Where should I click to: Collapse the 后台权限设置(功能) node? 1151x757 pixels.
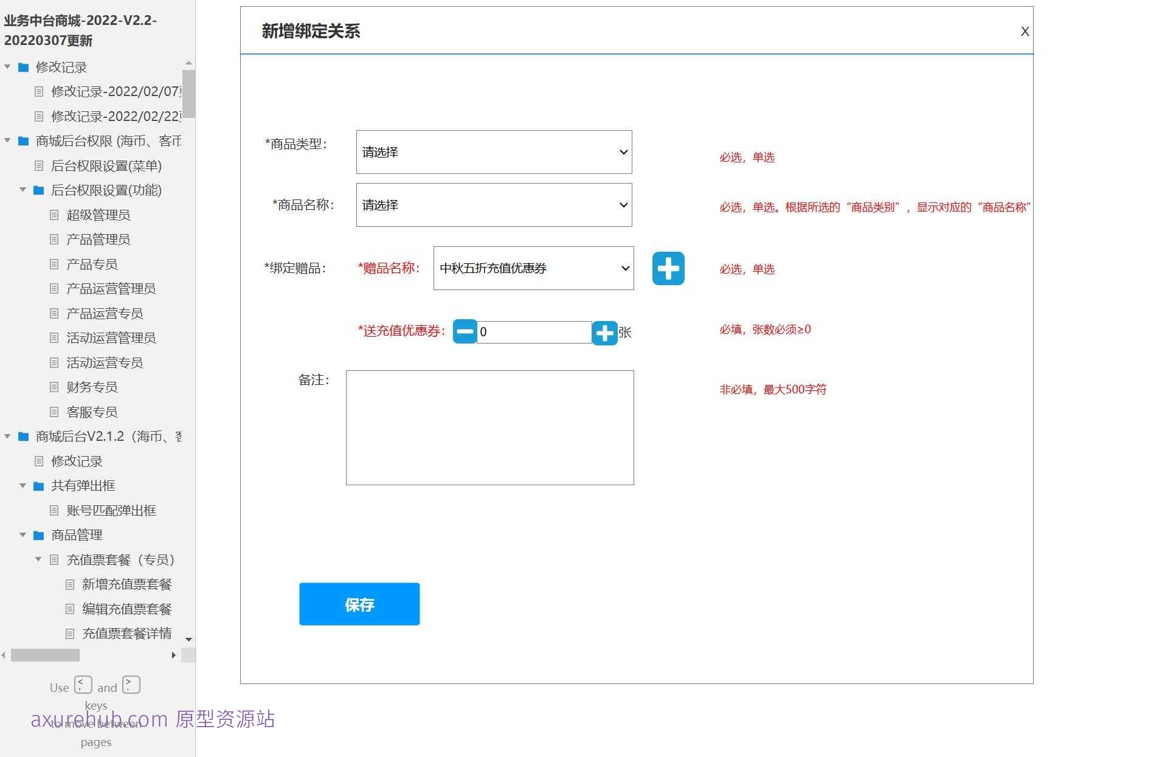click(x=23, y=190)
